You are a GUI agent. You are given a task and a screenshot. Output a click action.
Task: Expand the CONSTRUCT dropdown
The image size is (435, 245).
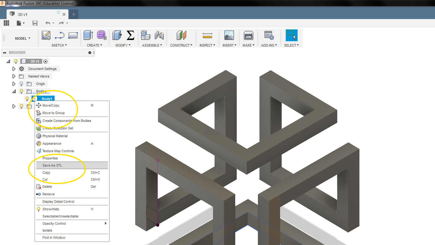coord(181,45)
